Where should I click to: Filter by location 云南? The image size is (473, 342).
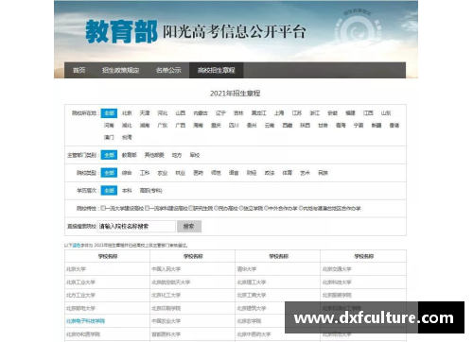270,126
